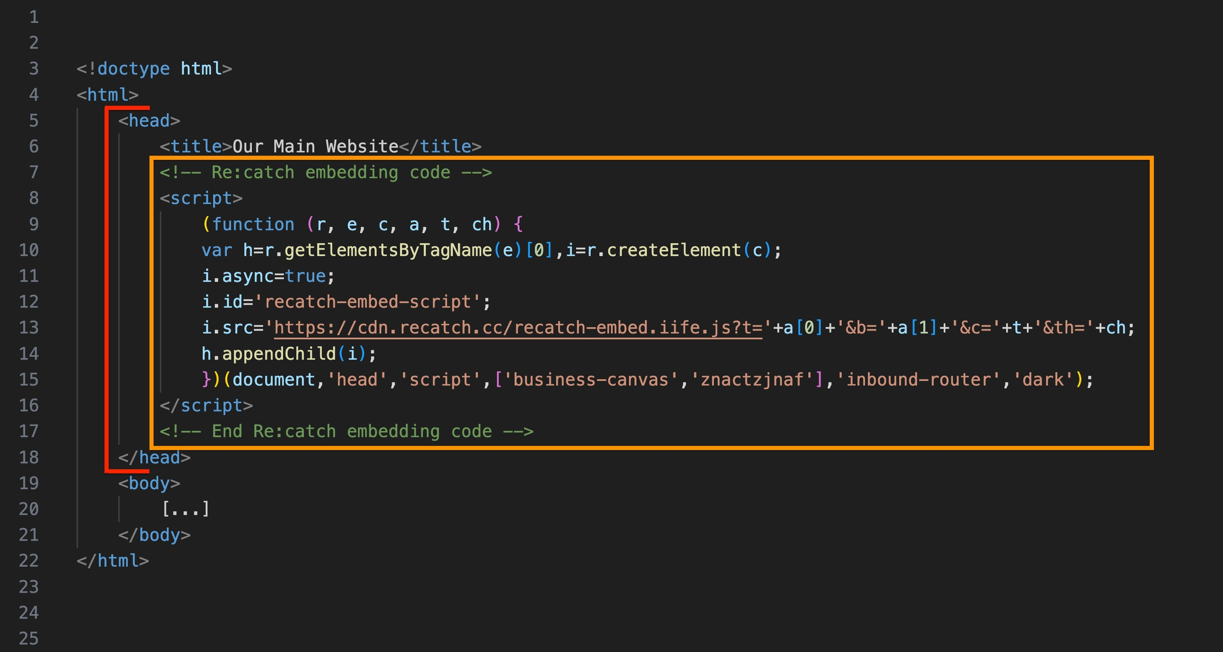Click the 'Our Main Website' title text
Screen dimensions: 1223x652
pyautogui.click(x=315, y=147)
